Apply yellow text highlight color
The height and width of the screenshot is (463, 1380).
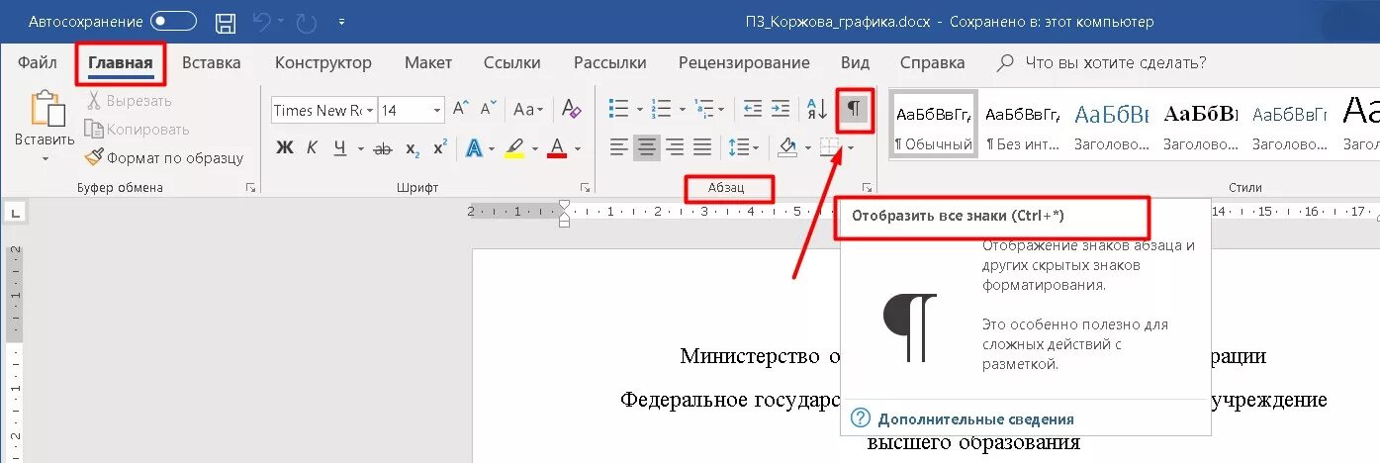click(514, 148)
